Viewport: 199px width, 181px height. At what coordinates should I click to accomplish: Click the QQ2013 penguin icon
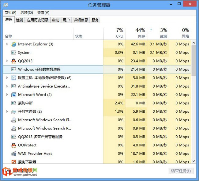[14, 61]
